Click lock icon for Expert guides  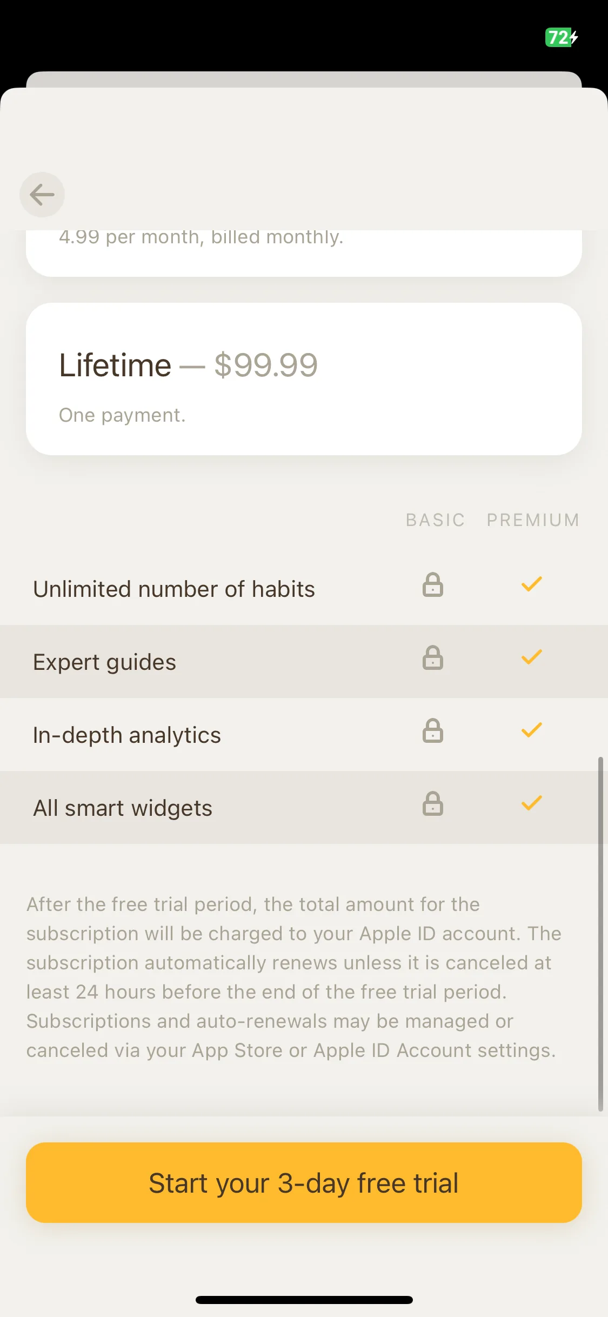(433, 658)
